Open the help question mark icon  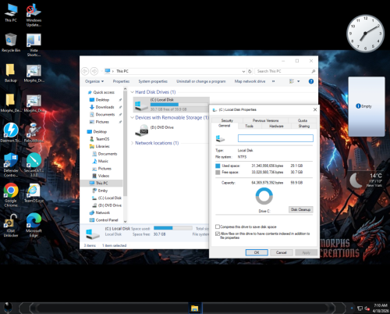tap(311, 81)
